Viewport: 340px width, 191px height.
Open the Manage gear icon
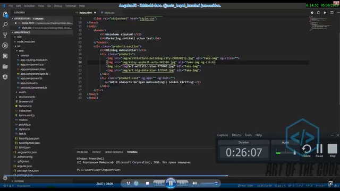click(x=5, y=178)
